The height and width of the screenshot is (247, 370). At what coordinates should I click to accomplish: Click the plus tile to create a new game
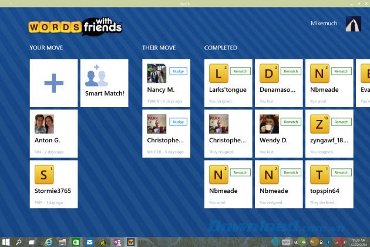point(53,83)
